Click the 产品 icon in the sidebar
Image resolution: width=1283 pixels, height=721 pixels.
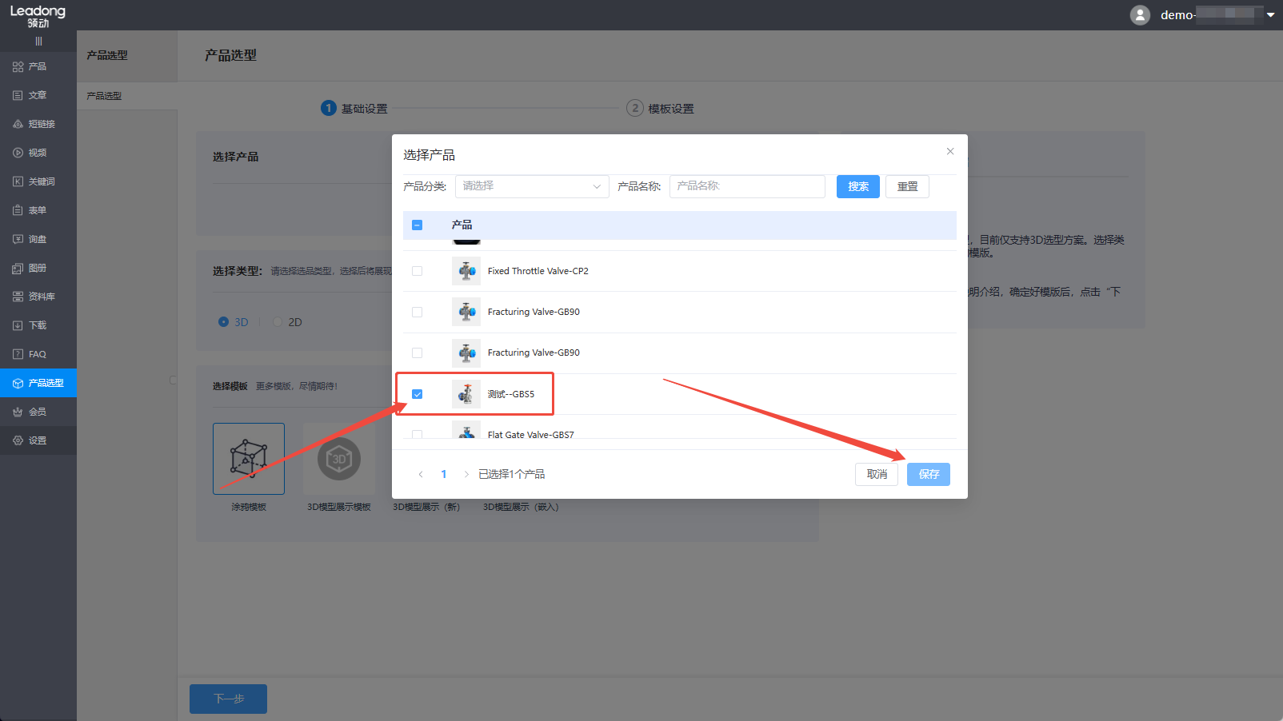pos(18,66)
